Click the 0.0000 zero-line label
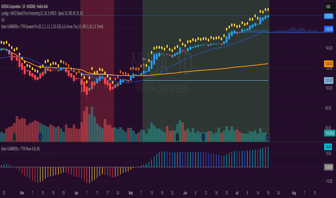 [x=329, y=167]
